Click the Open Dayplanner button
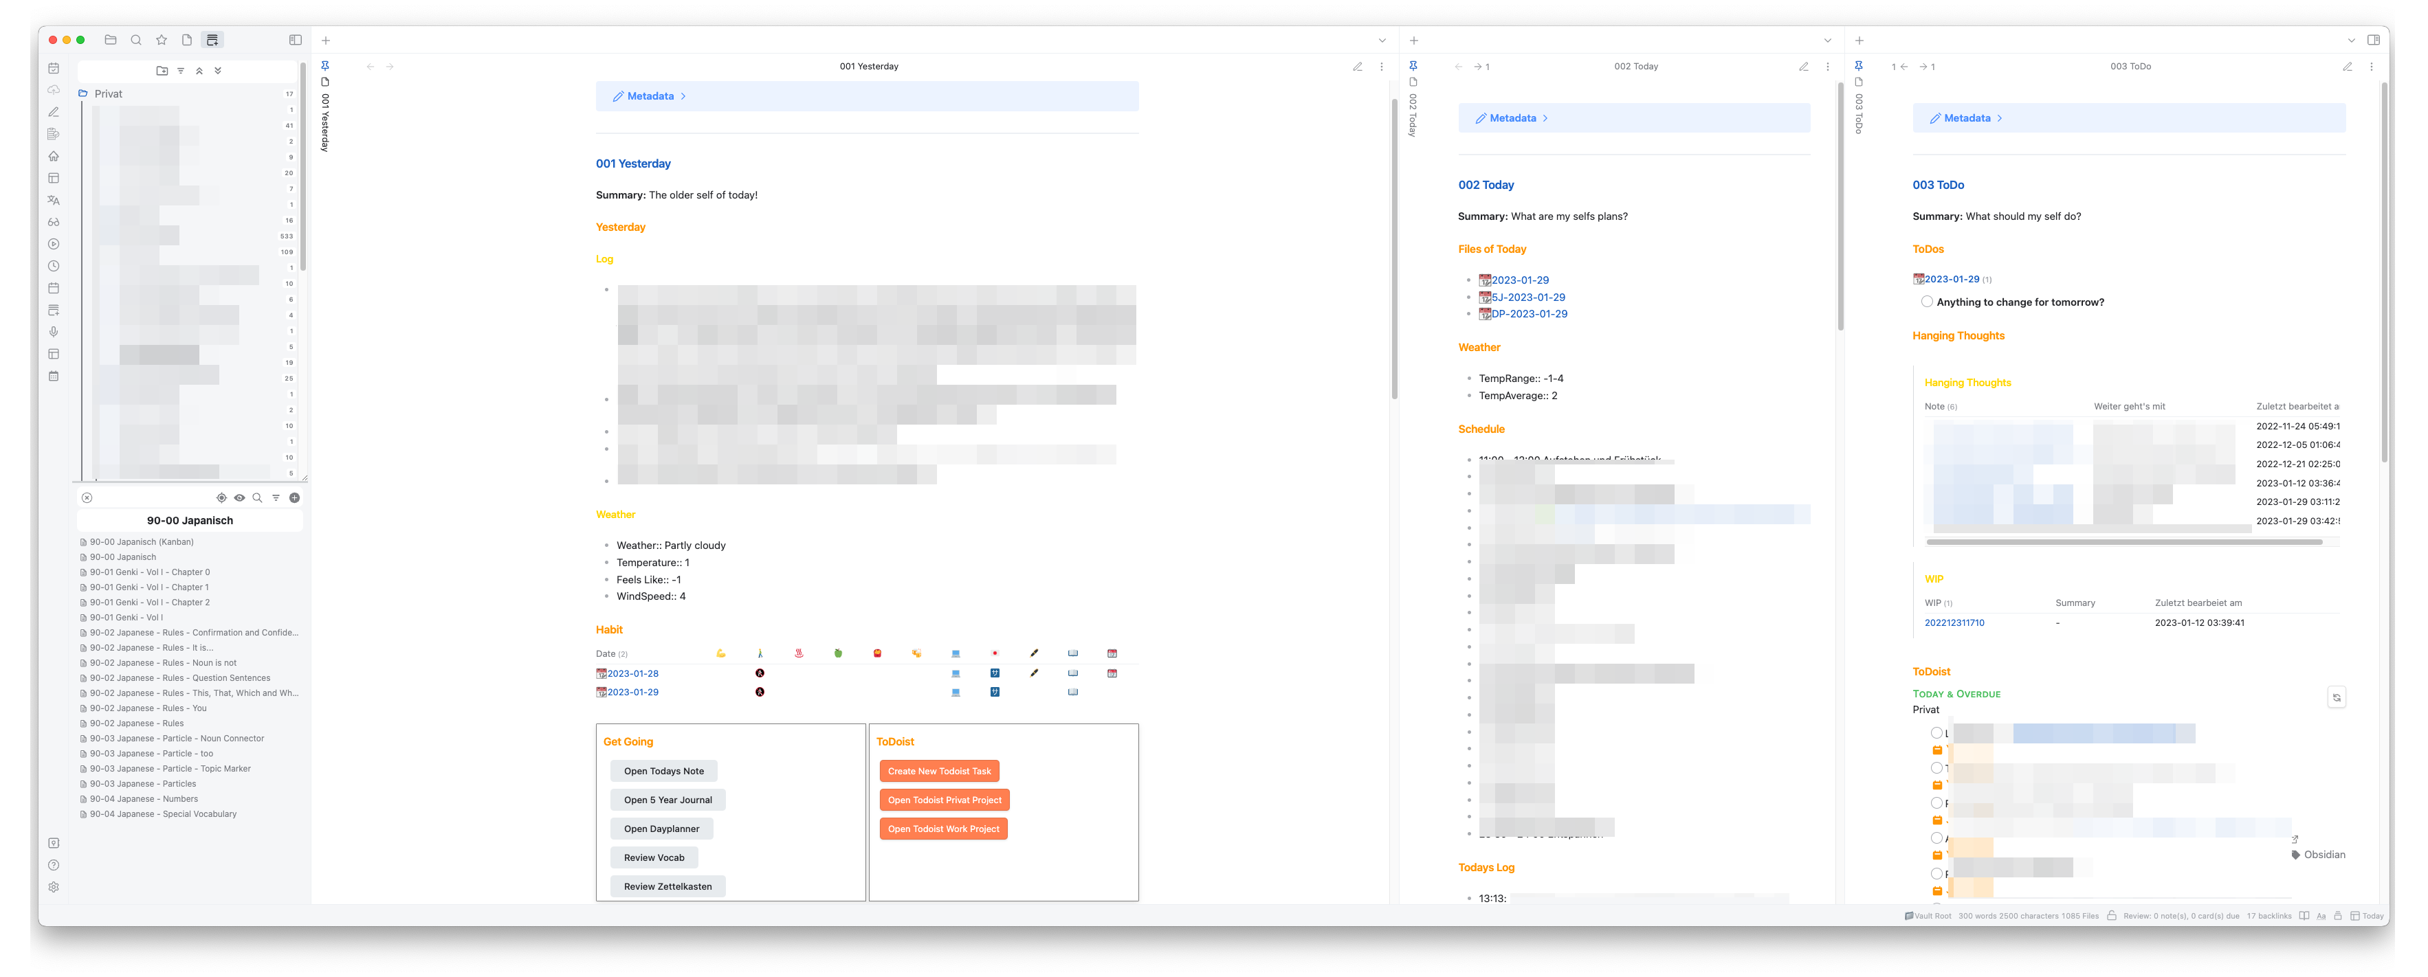Image resolution: width=2428 pixels, height=977 pixels. tap(661, 829)
